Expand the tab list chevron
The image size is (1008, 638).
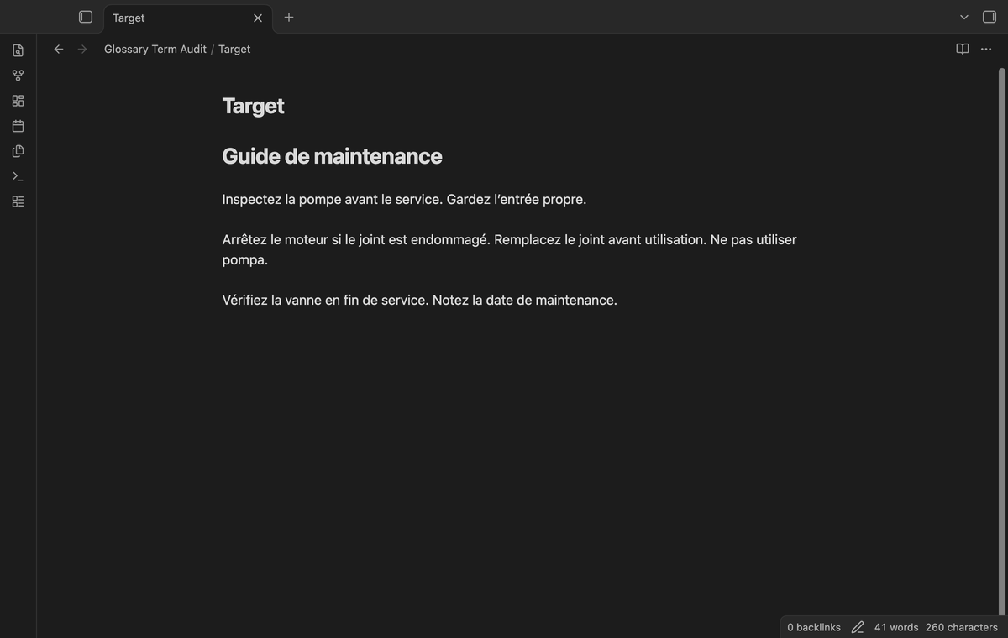pyautogui.click(x=964, y=17)
